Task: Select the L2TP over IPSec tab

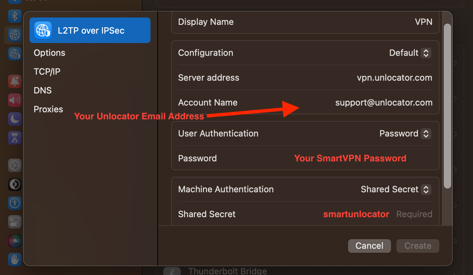Action: (x=90, y=30)
